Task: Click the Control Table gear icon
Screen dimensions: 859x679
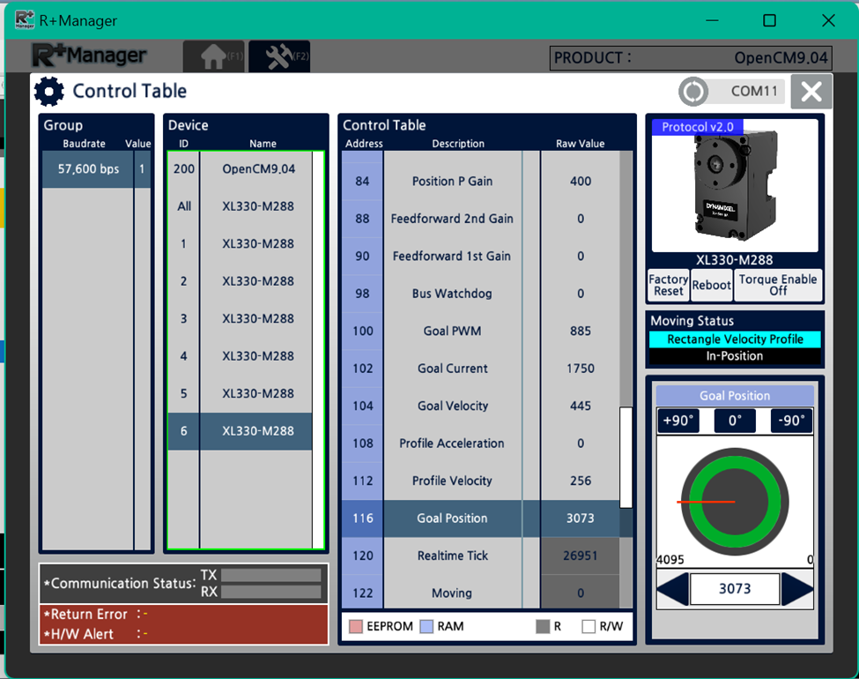Action: pos(49,91)
